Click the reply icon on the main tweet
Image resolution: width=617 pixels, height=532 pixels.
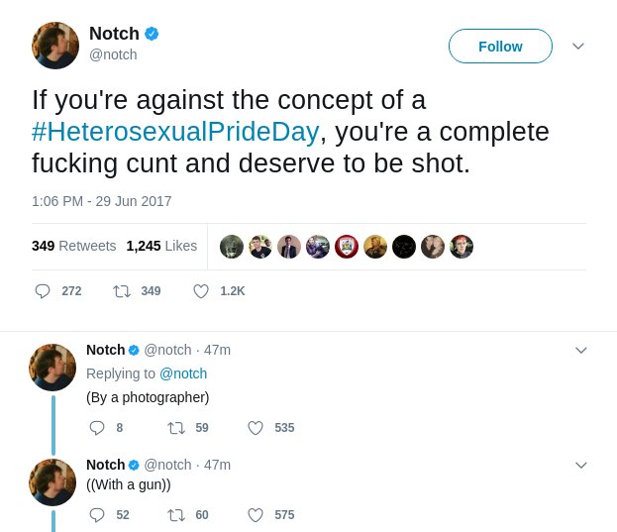[43, 291]
